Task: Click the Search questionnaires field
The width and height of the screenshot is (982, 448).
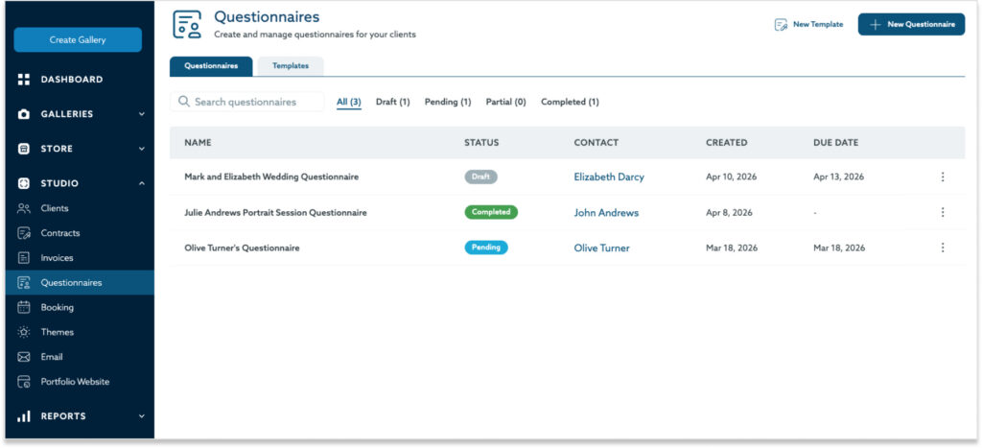Action: coord(246,102)
